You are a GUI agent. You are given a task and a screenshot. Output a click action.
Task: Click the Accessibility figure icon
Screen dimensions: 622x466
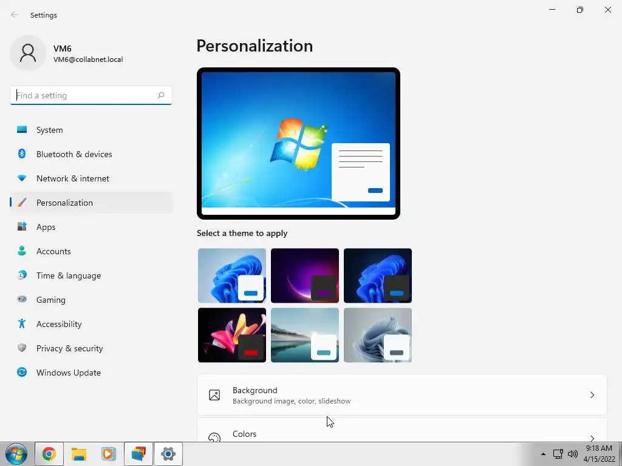coord(22,324)
